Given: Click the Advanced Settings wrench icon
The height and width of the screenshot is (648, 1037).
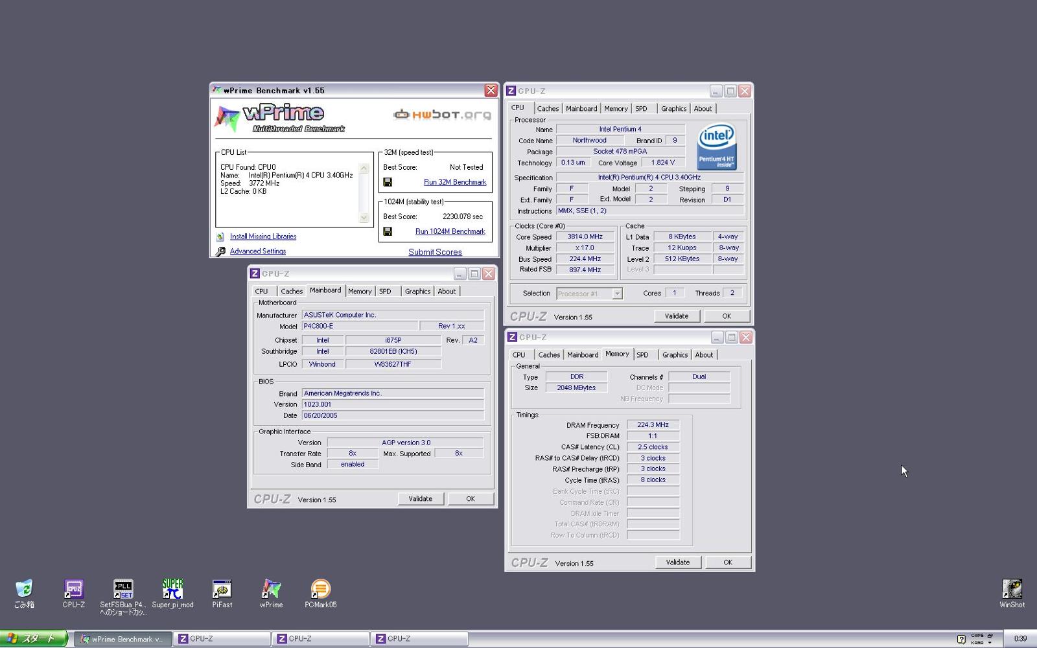Looking at the screenshot, I should [221, 251].
